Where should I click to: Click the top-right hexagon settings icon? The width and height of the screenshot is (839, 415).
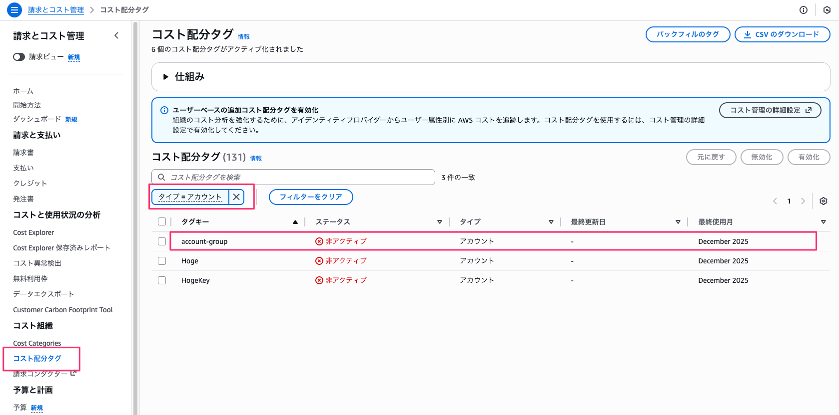point(827,10)
